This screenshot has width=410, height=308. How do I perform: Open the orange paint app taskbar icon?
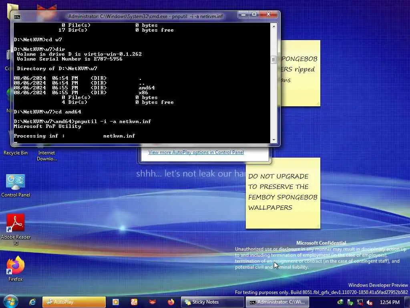[x=134, y=302]
